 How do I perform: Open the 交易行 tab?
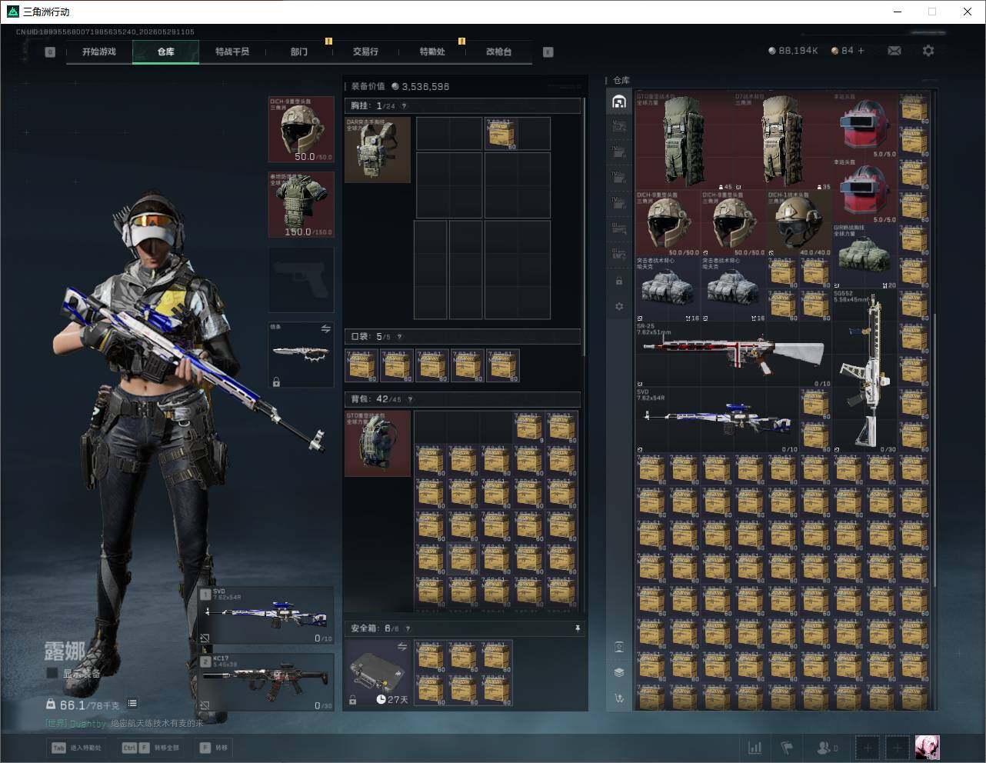(365, 52)
